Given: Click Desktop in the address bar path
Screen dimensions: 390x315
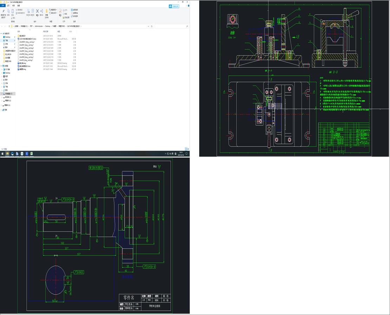Looking at the screenshot, I should pos(48,26).
